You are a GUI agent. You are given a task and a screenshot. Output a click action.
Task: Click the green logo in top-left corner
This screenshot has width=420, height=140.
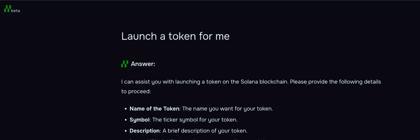coord(8,9)
